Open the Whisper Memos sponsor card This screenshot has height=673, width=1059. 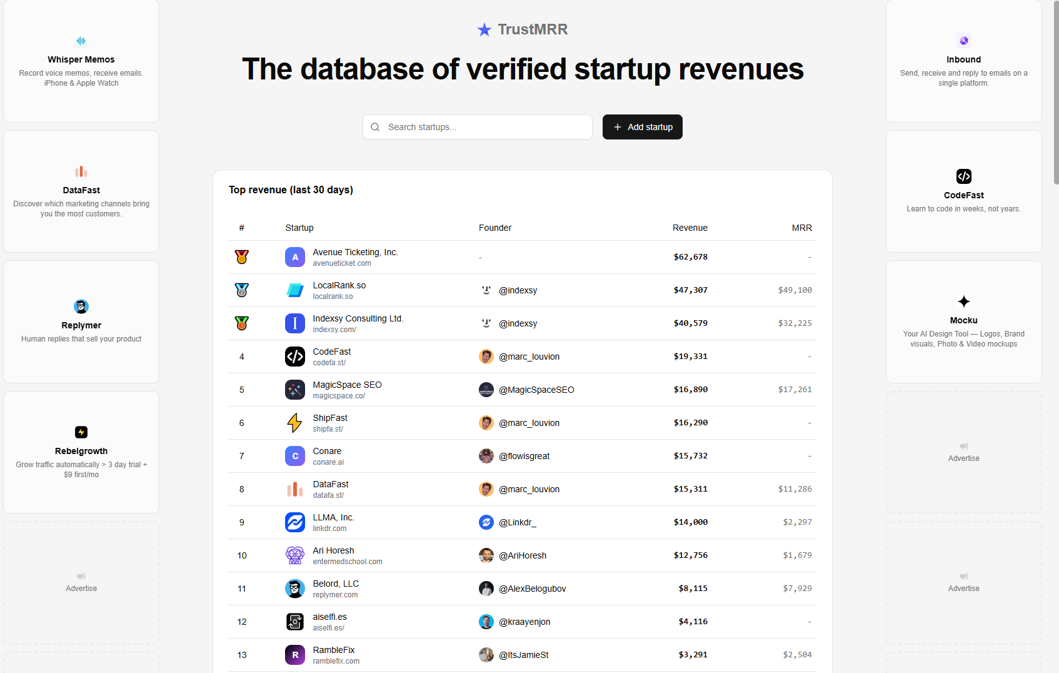tap(81, 61)
